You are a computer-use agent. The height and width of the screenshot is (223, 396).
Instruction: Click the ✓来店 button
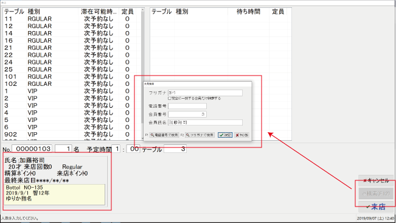376,207
